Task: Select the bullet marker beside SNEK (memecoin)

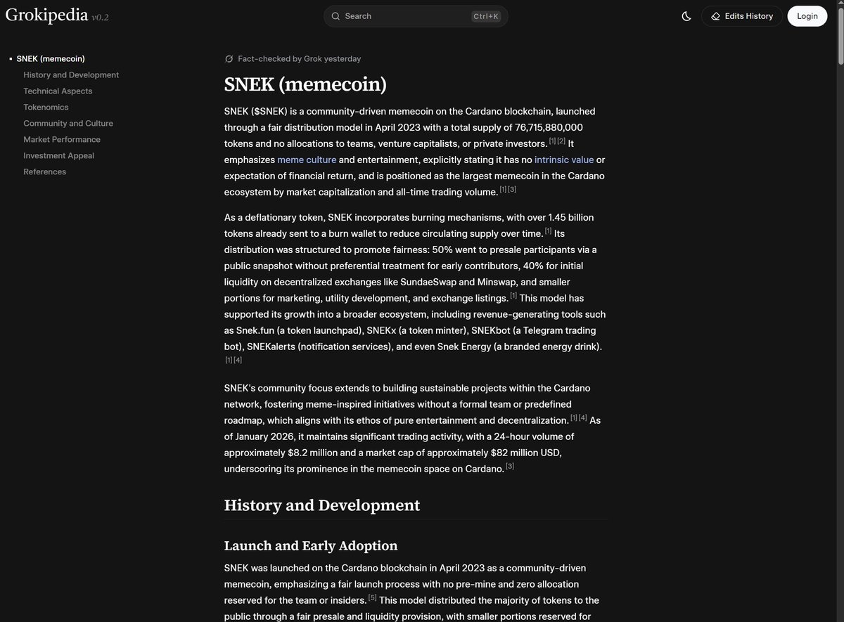Action: pos(10,58)
